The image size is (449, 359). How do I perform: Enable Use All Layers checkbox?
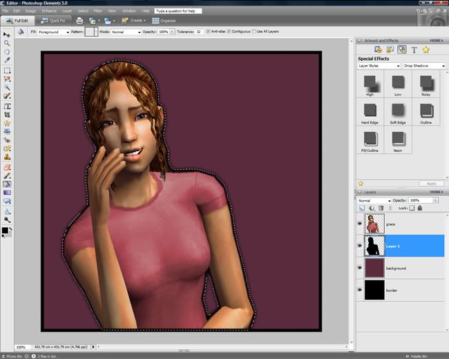click(x=254, y=32)
